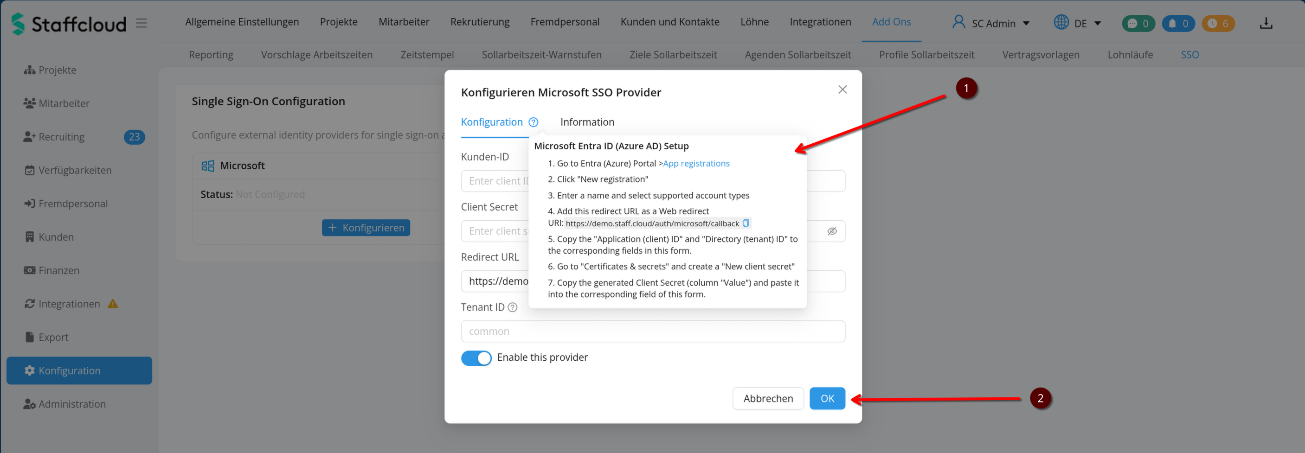Open Allgemeine Einstellungen menu
Viewport: 1305px width, 453px height.
pos(242,22)
